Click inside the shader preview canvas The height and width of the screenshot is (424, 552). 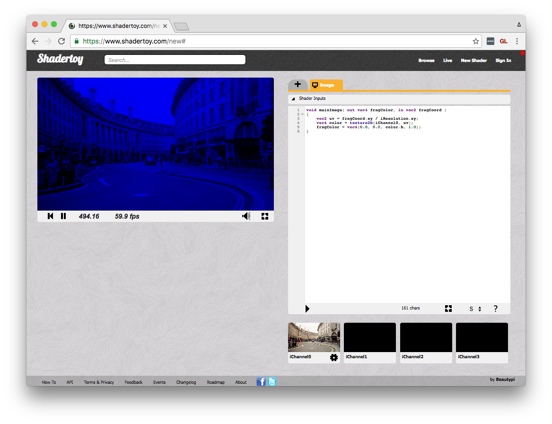[156, 144]
